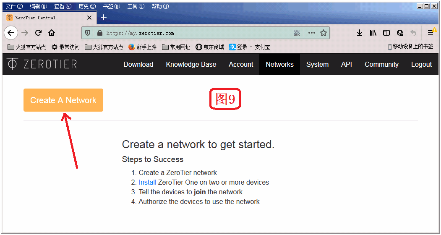The width and height of the screenshot is (441, 235).
Task: Open a new browser tab with plus
Action: [104, 18]
